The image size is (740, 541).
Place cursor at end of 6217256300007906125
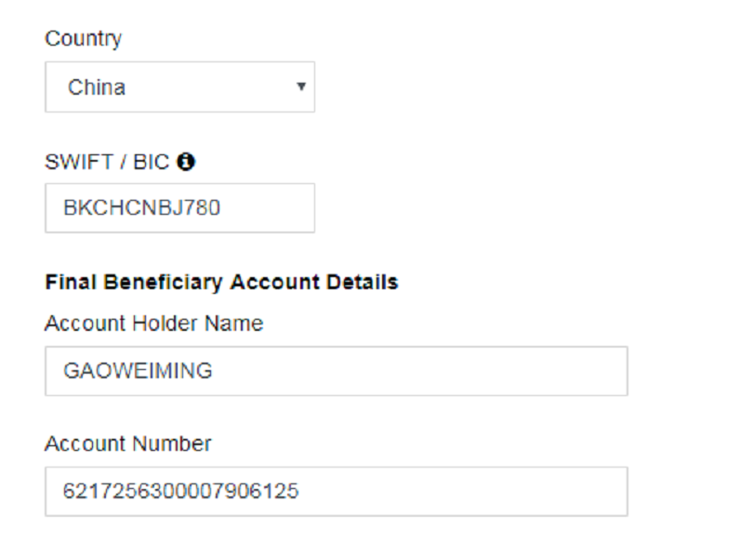click(299, 492)
